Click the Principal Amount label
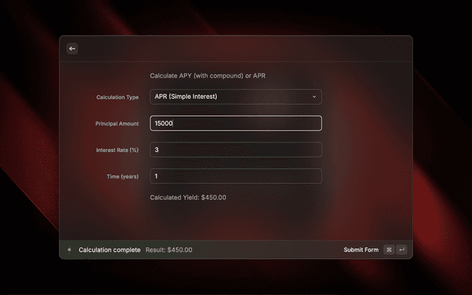Screen dimensions: 472x295 pos(117,124)
